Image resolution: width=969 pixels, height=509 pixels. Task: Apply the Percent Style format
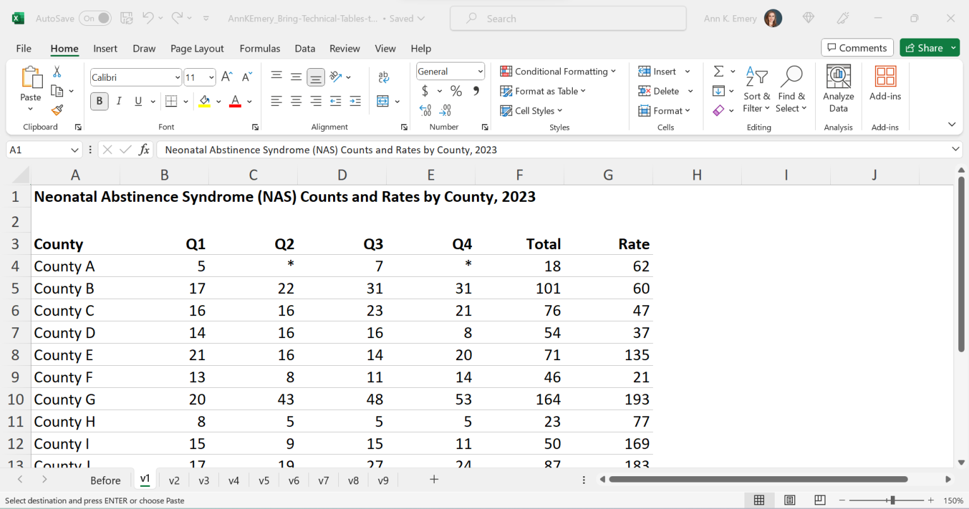[455, 91]
